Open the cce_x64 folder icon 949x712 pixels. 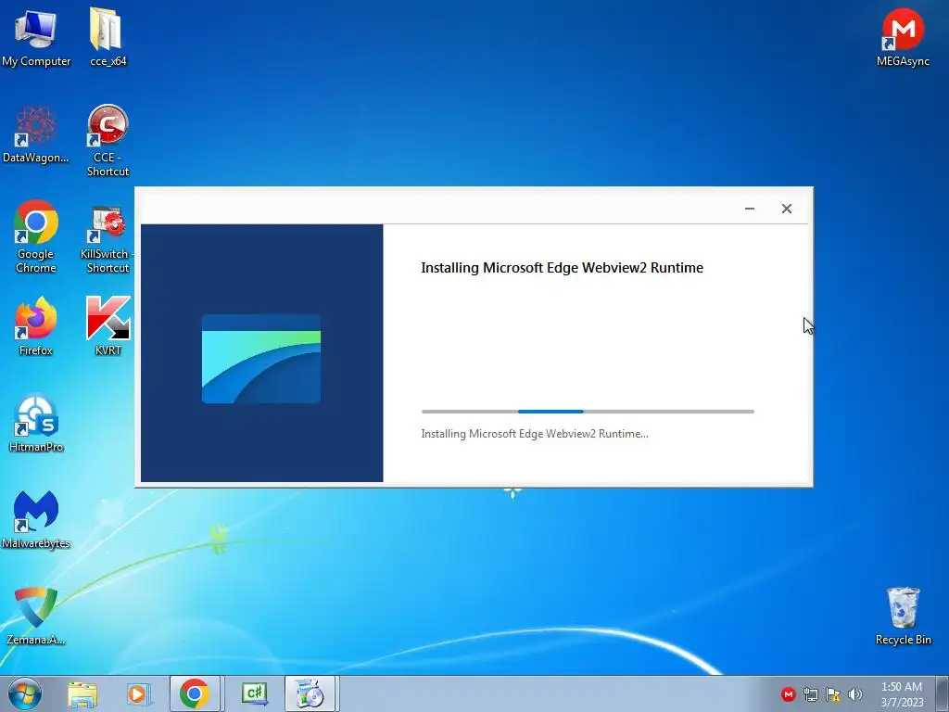click(x=108, y=36)
